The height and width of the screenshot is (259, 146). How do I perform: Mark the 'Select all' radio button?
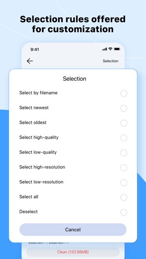click(x=124, y=197)
